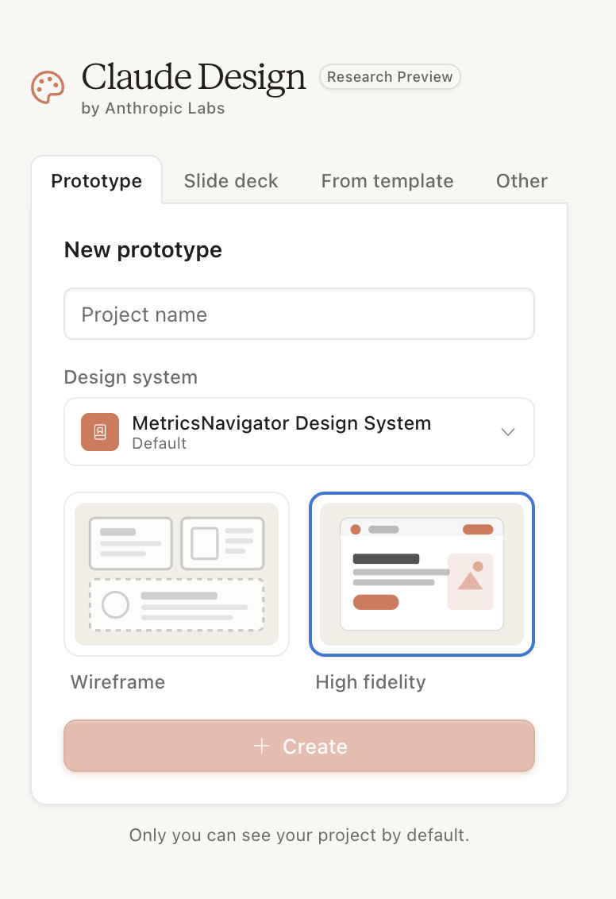This screenshot has width=616, height=899.
Task: Click the Create button
Action: 299,746
